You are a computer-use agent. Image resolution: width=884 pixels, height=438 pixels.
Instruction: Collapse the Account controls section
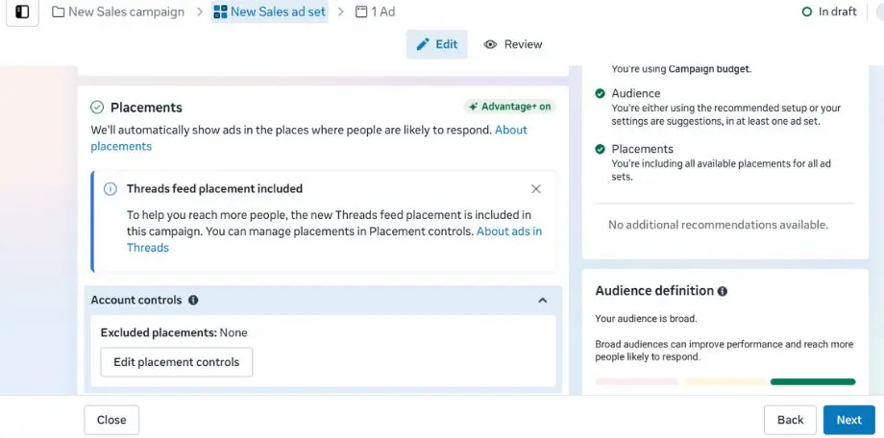(542, 301)
